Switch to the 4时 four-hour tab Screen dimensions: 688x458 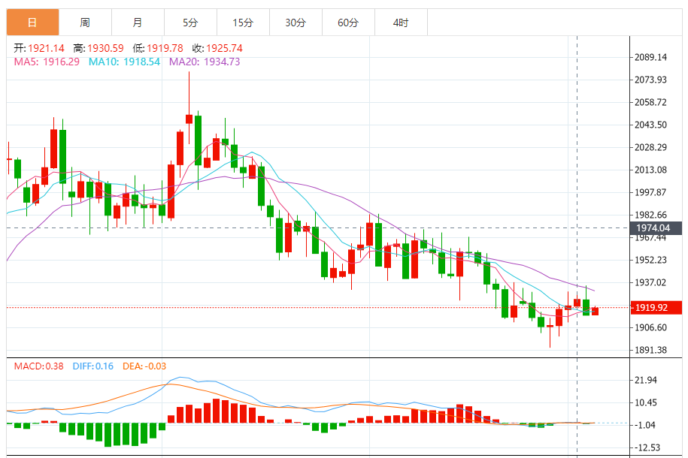point(401,23)
